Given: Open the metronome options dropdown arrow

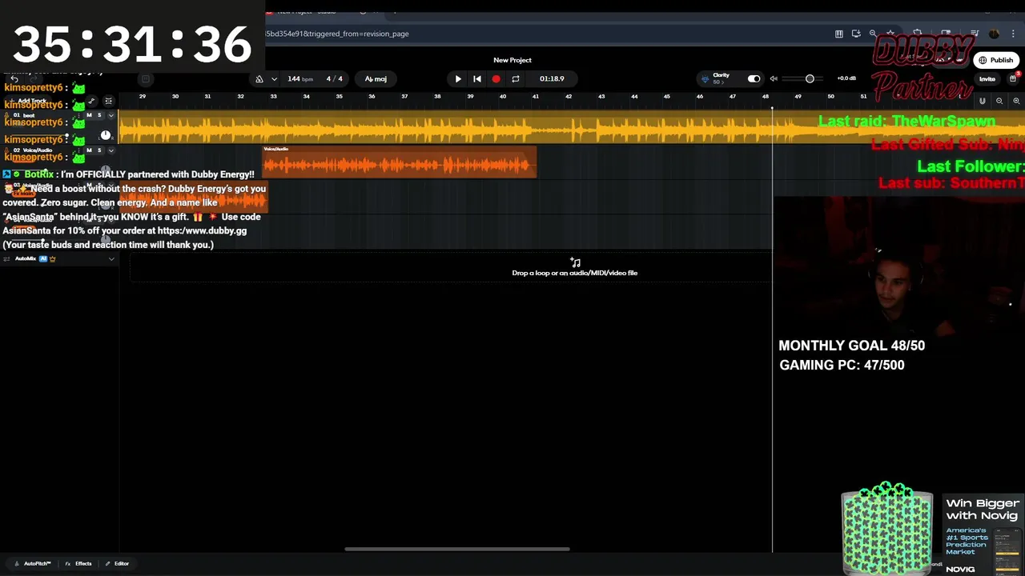Looking at the screenshot, I should (274, 78).
